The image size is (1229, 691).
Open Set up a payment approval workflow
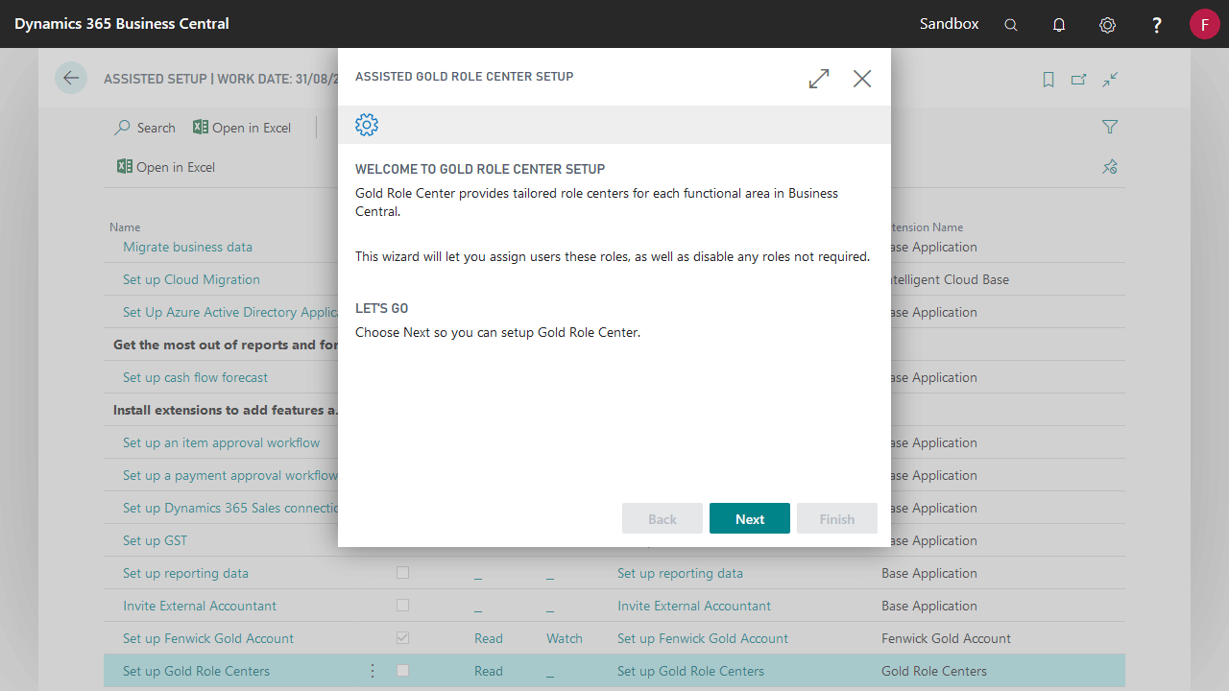[230, 475]
